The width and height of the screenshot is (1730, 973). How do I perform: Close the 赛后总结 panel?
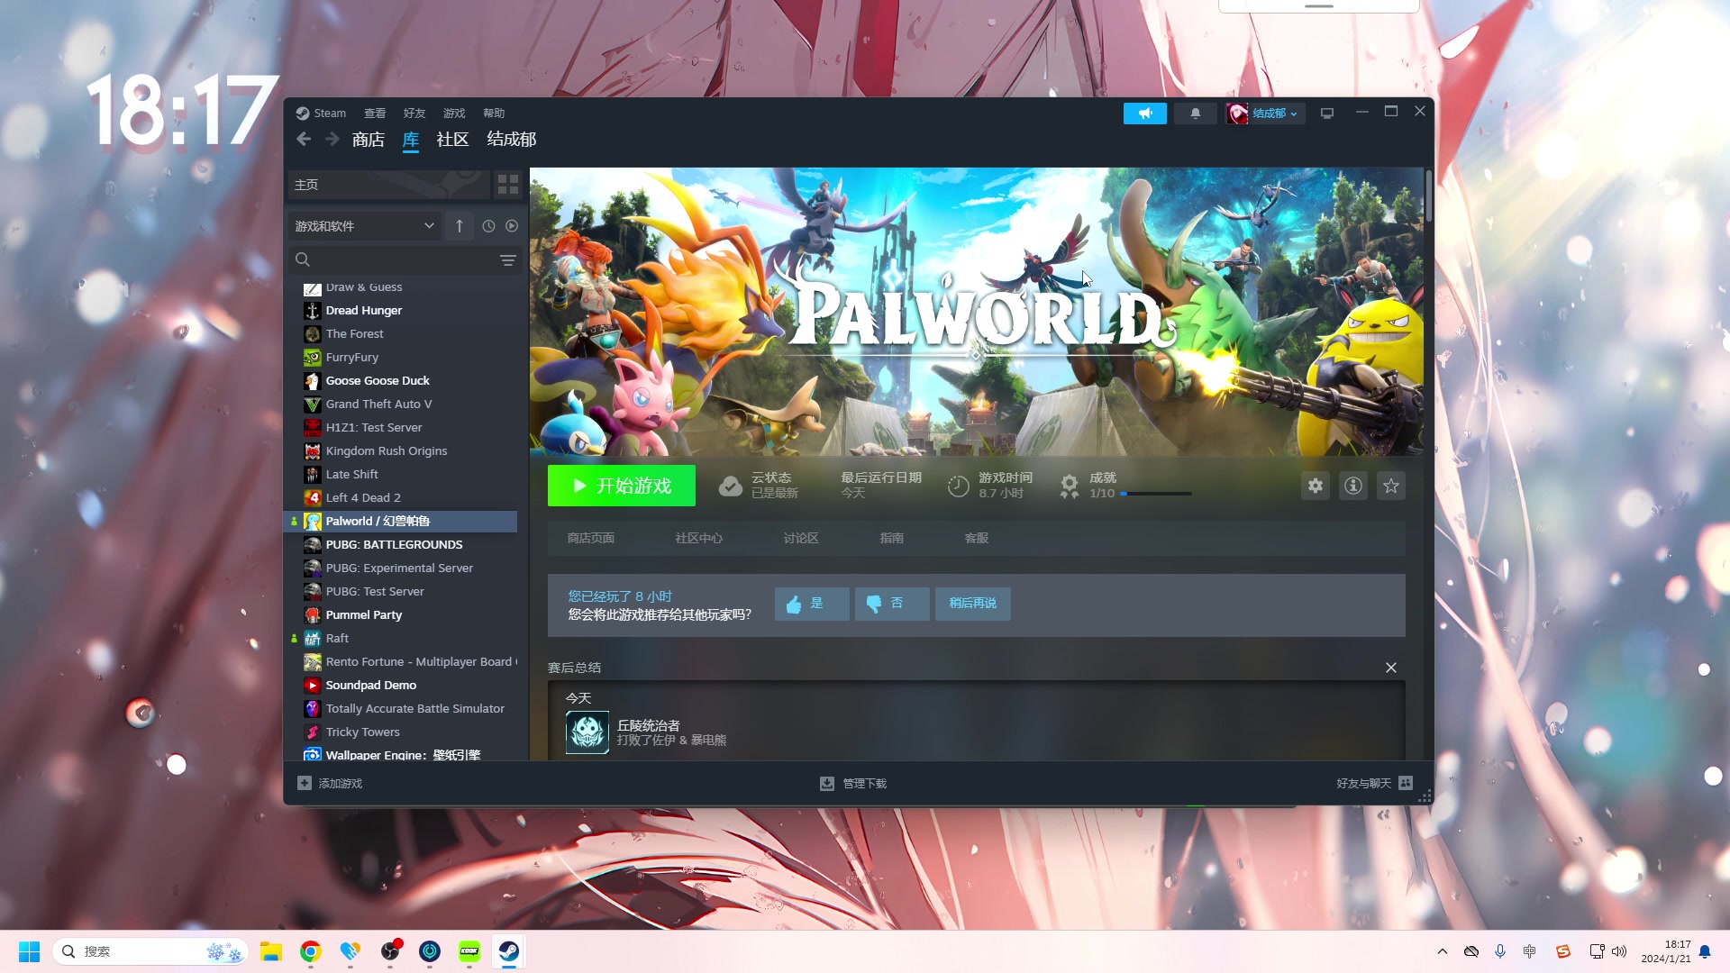point(1391,668)
